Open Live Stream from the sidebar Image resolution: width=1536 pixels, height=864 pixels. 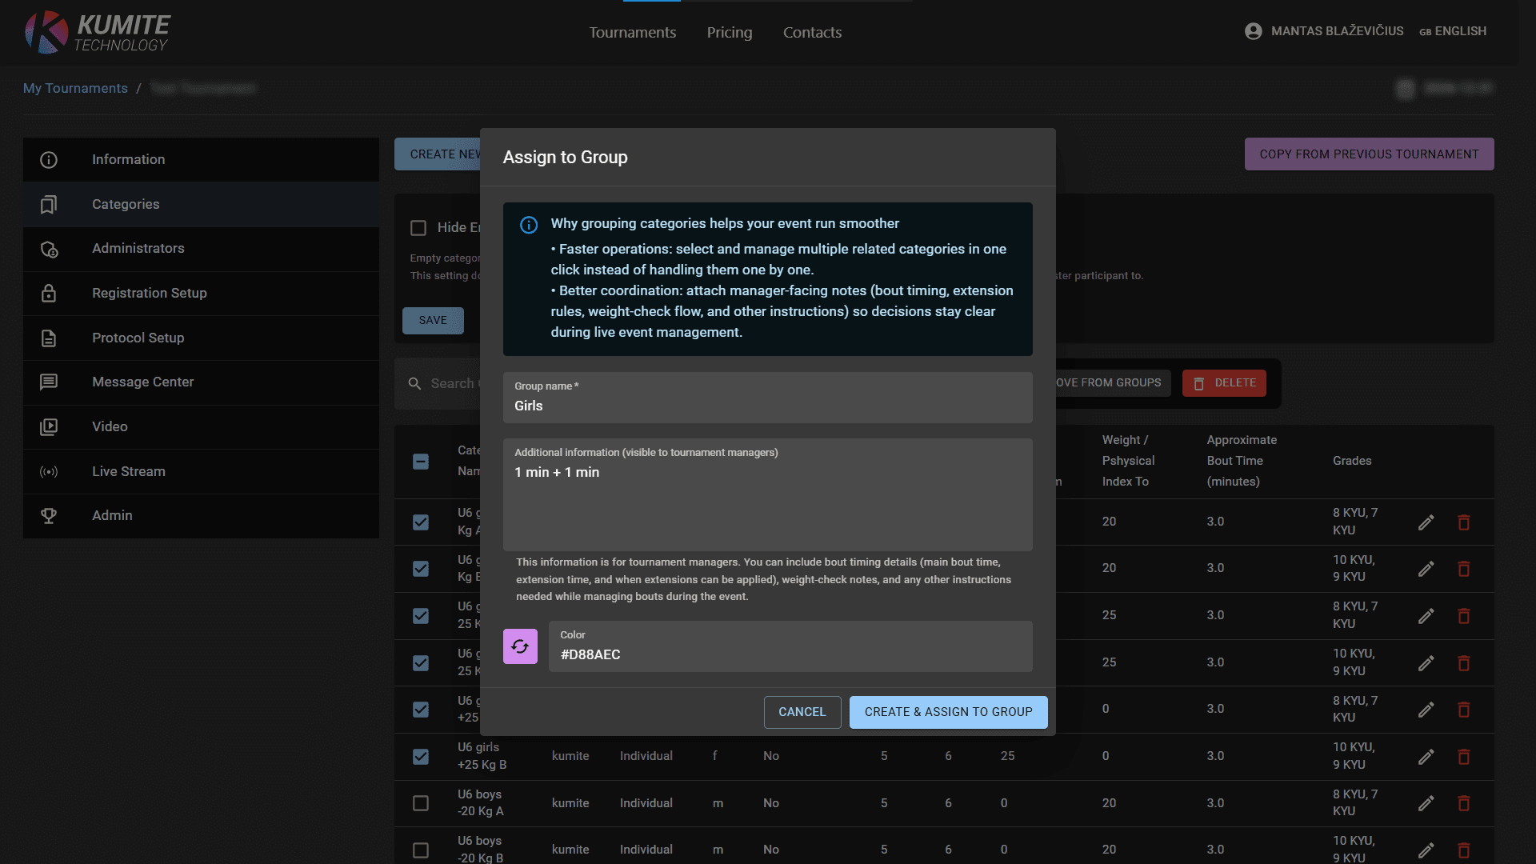128,471
